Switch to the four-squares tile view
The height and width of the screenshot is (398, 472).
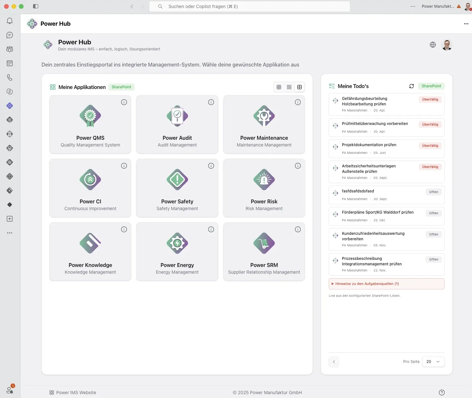(x=289, y=87)
